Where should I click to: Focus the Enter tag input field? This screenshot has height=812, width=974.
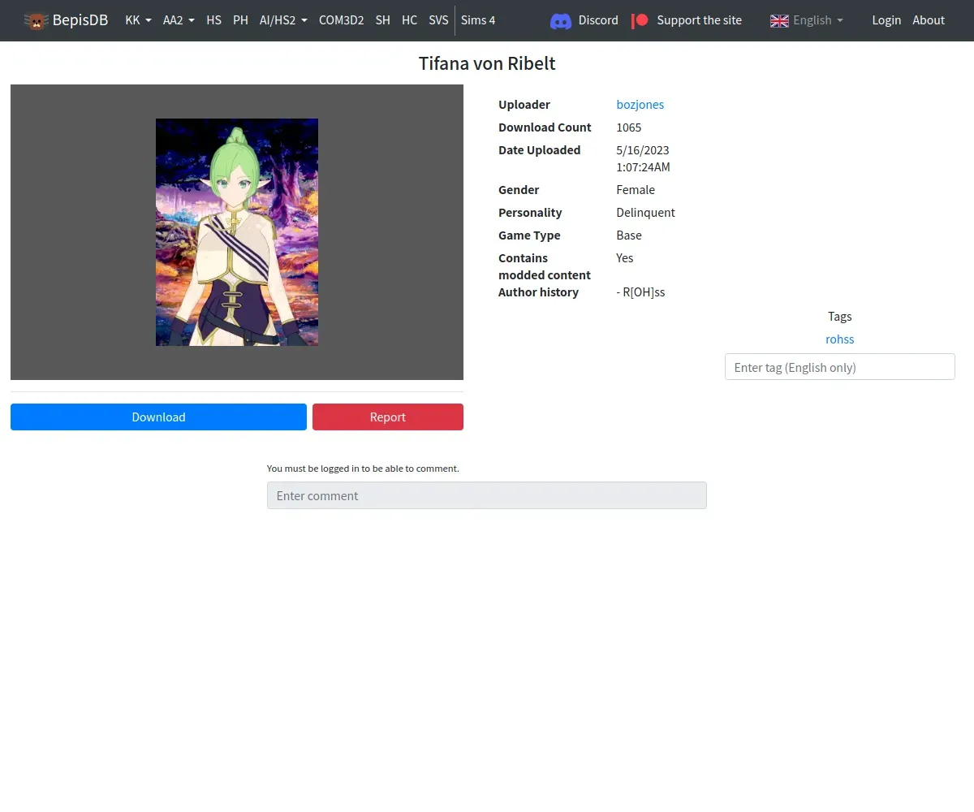tap(840, 367)
